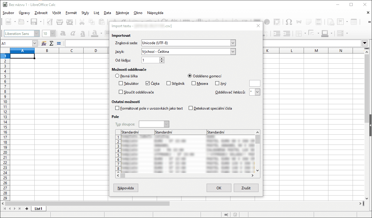Select the Pevná šířka radio button
Viewport: 372px width, 218px height.
117,76
